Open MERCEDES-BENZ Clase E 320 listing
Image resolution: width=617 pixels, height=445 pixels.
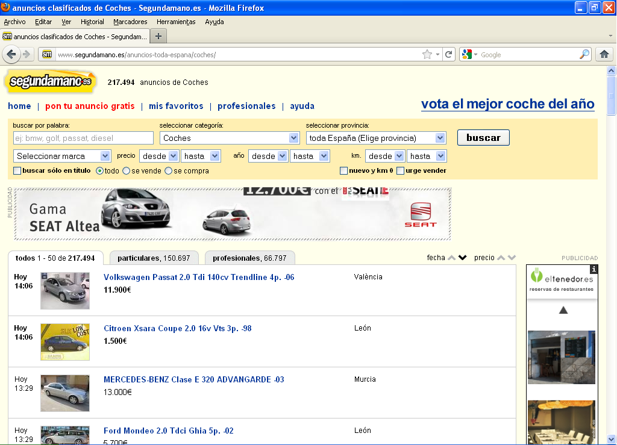193,379
